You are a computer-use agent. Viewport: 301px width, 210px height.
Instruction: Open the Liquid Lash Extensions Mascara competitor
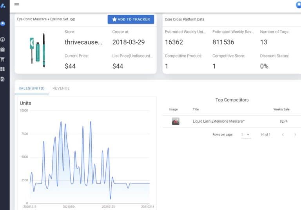coord(219,121)
